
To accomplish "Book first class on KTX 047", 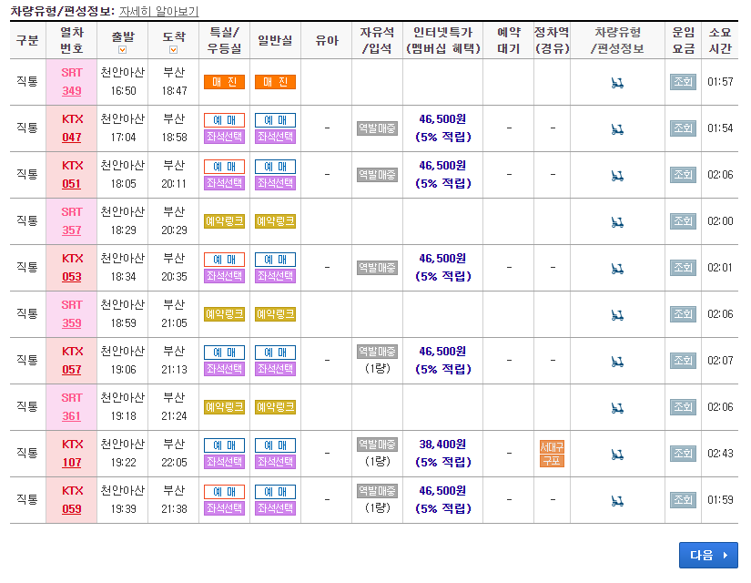I will coord(224,120).
